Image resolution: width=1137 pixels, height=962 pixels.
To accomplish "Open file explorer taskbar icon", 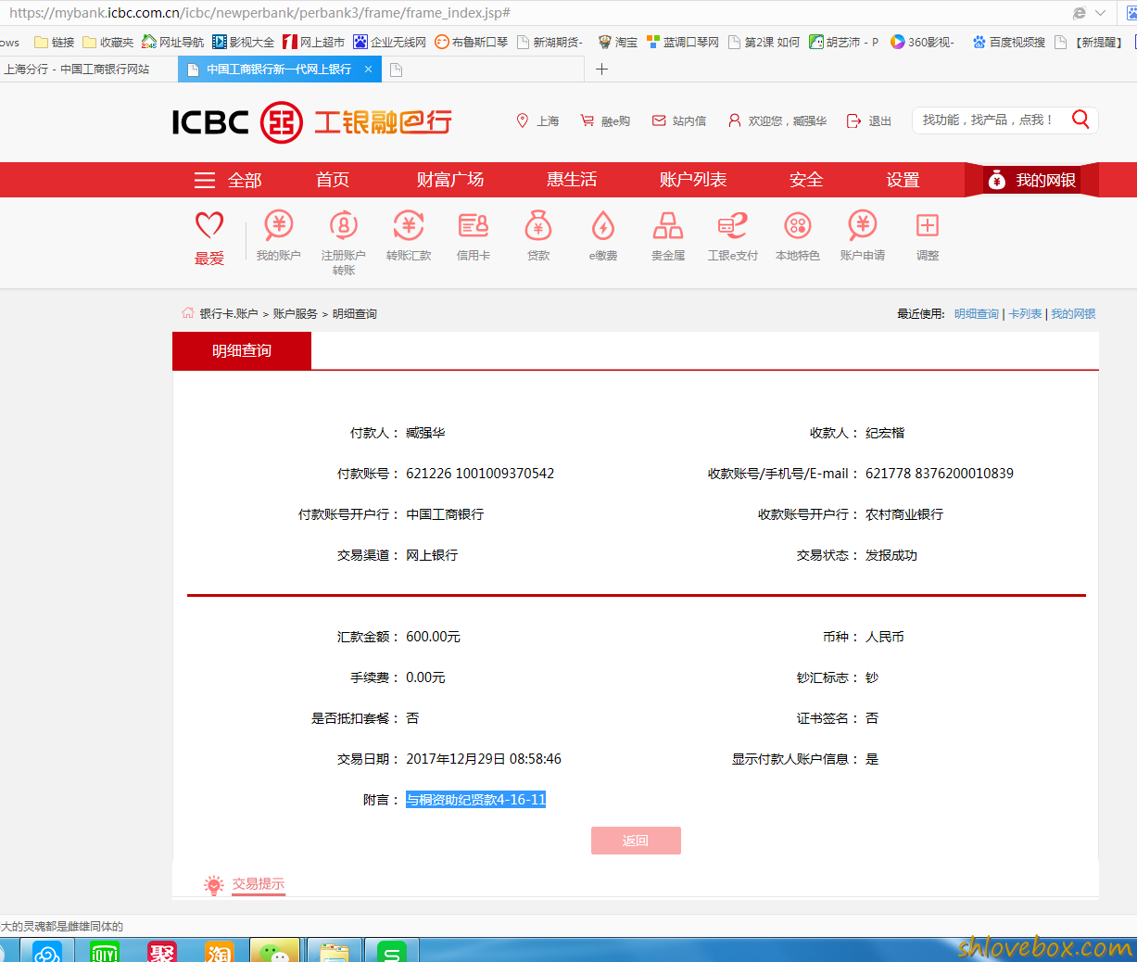I will coord(334,951).
